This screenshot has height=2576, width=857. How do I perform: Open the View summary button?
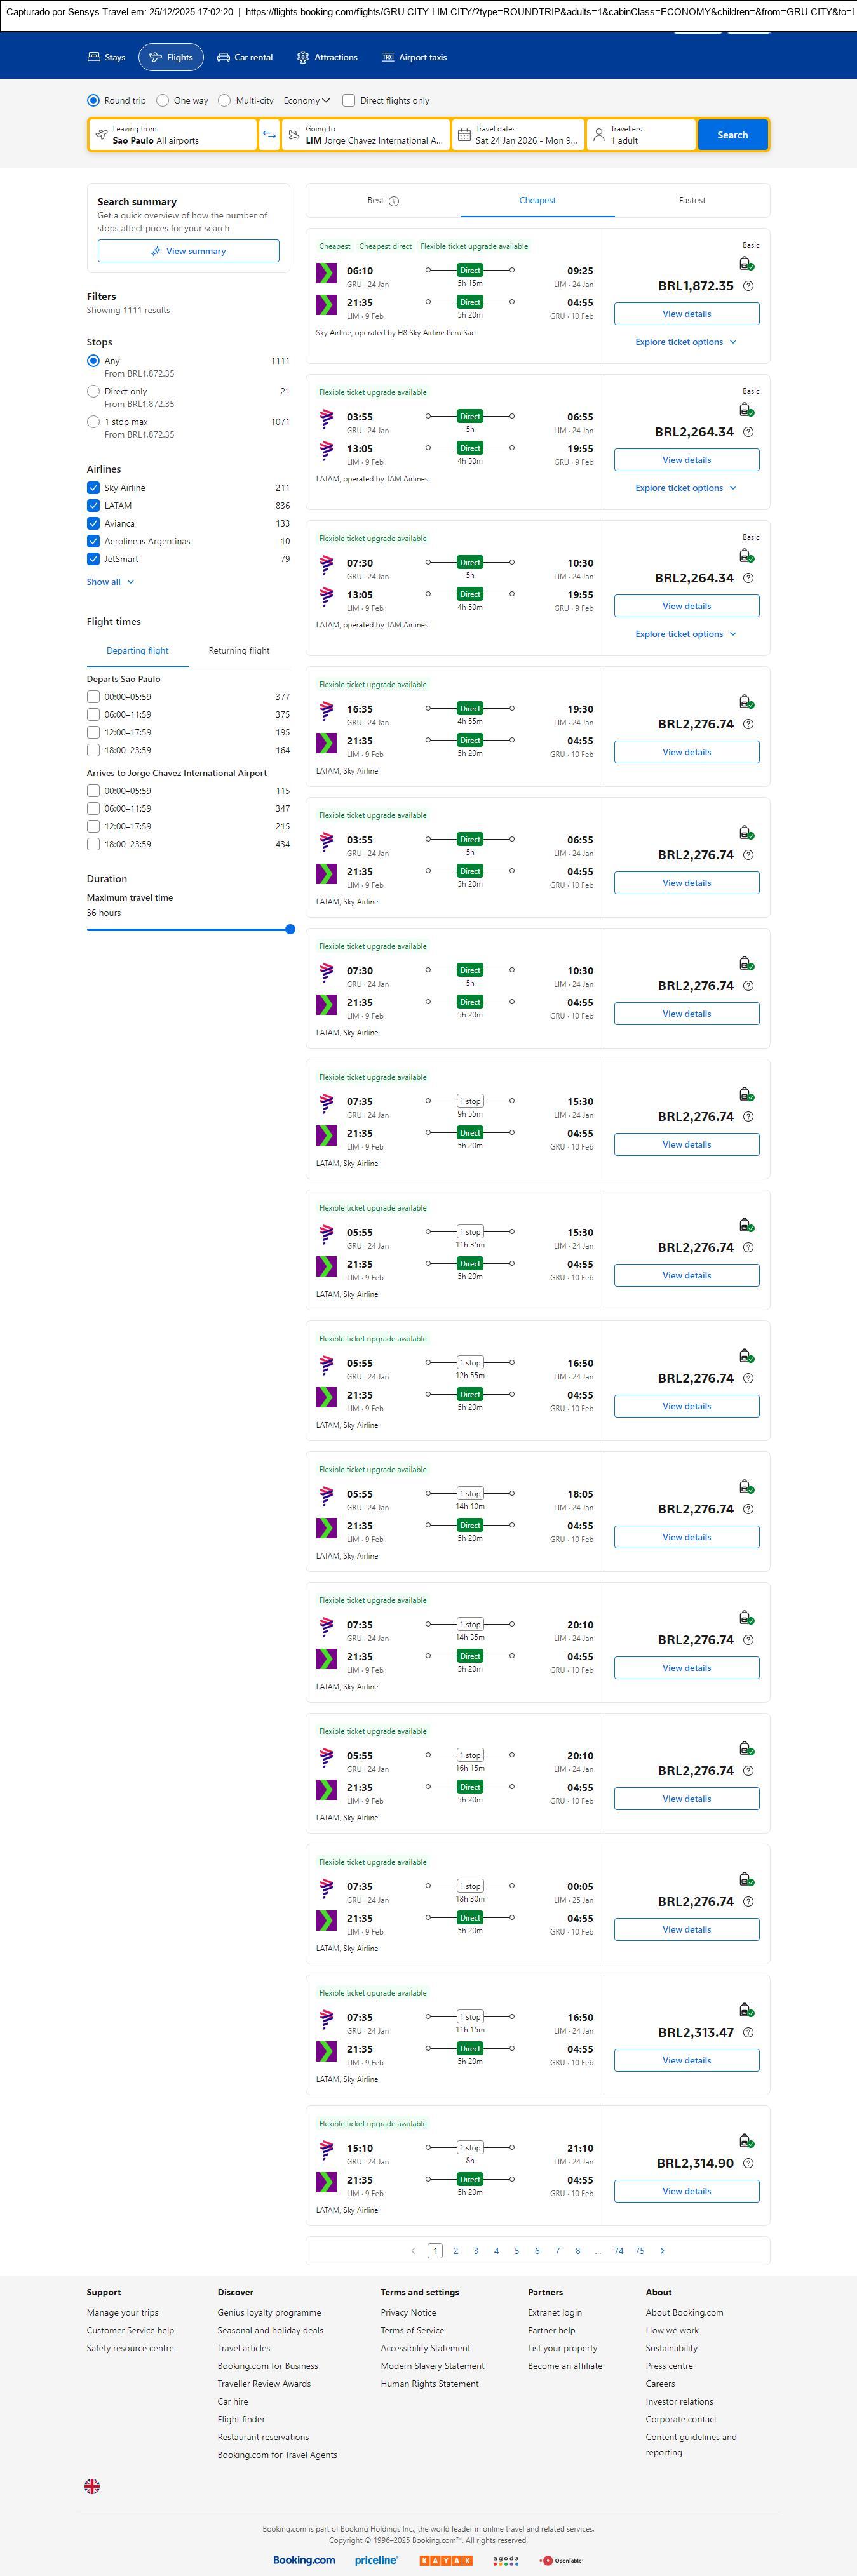(x=188, y=251)
